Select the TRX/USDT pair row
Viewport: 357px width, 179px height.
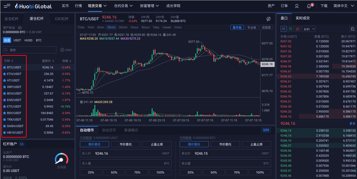coord(37,120)
